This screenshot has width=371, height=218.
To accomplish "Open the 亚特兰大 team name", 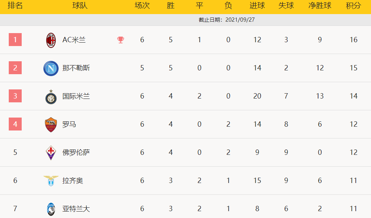I will 76,209.
